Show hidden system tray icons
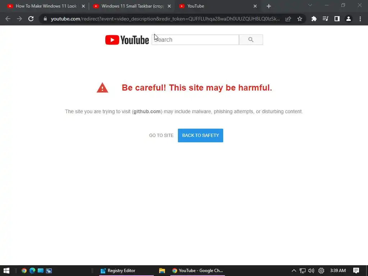The image size is (368, 276). pos(294,271)
